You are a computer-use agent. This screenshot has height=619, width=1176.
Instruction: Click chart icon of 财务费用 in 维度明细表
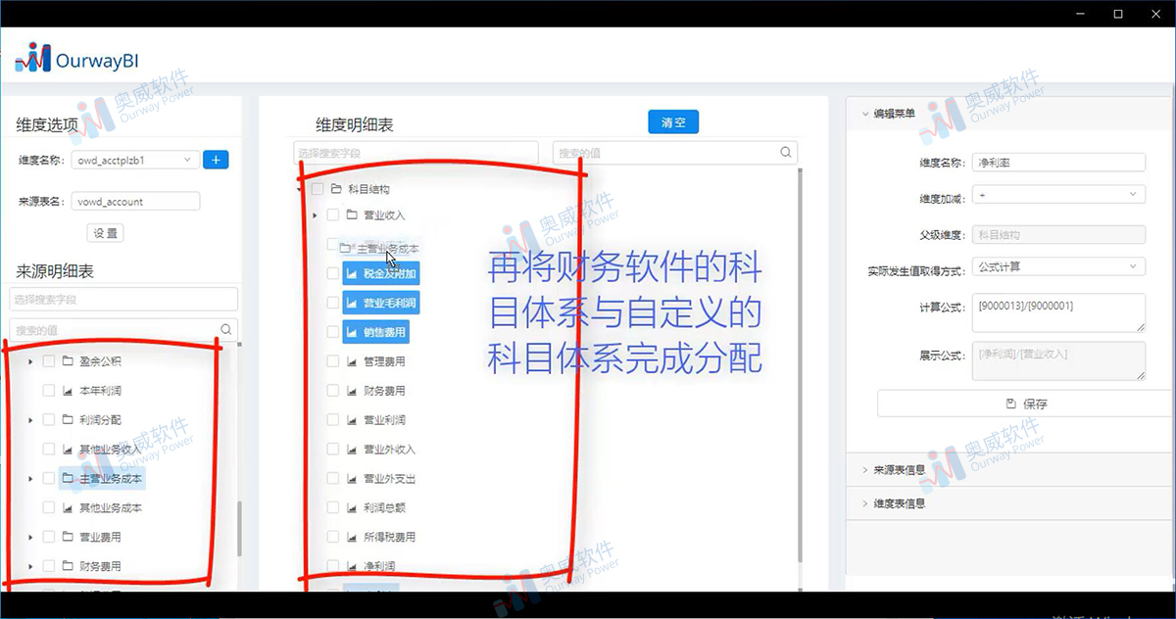coord(353,391)
